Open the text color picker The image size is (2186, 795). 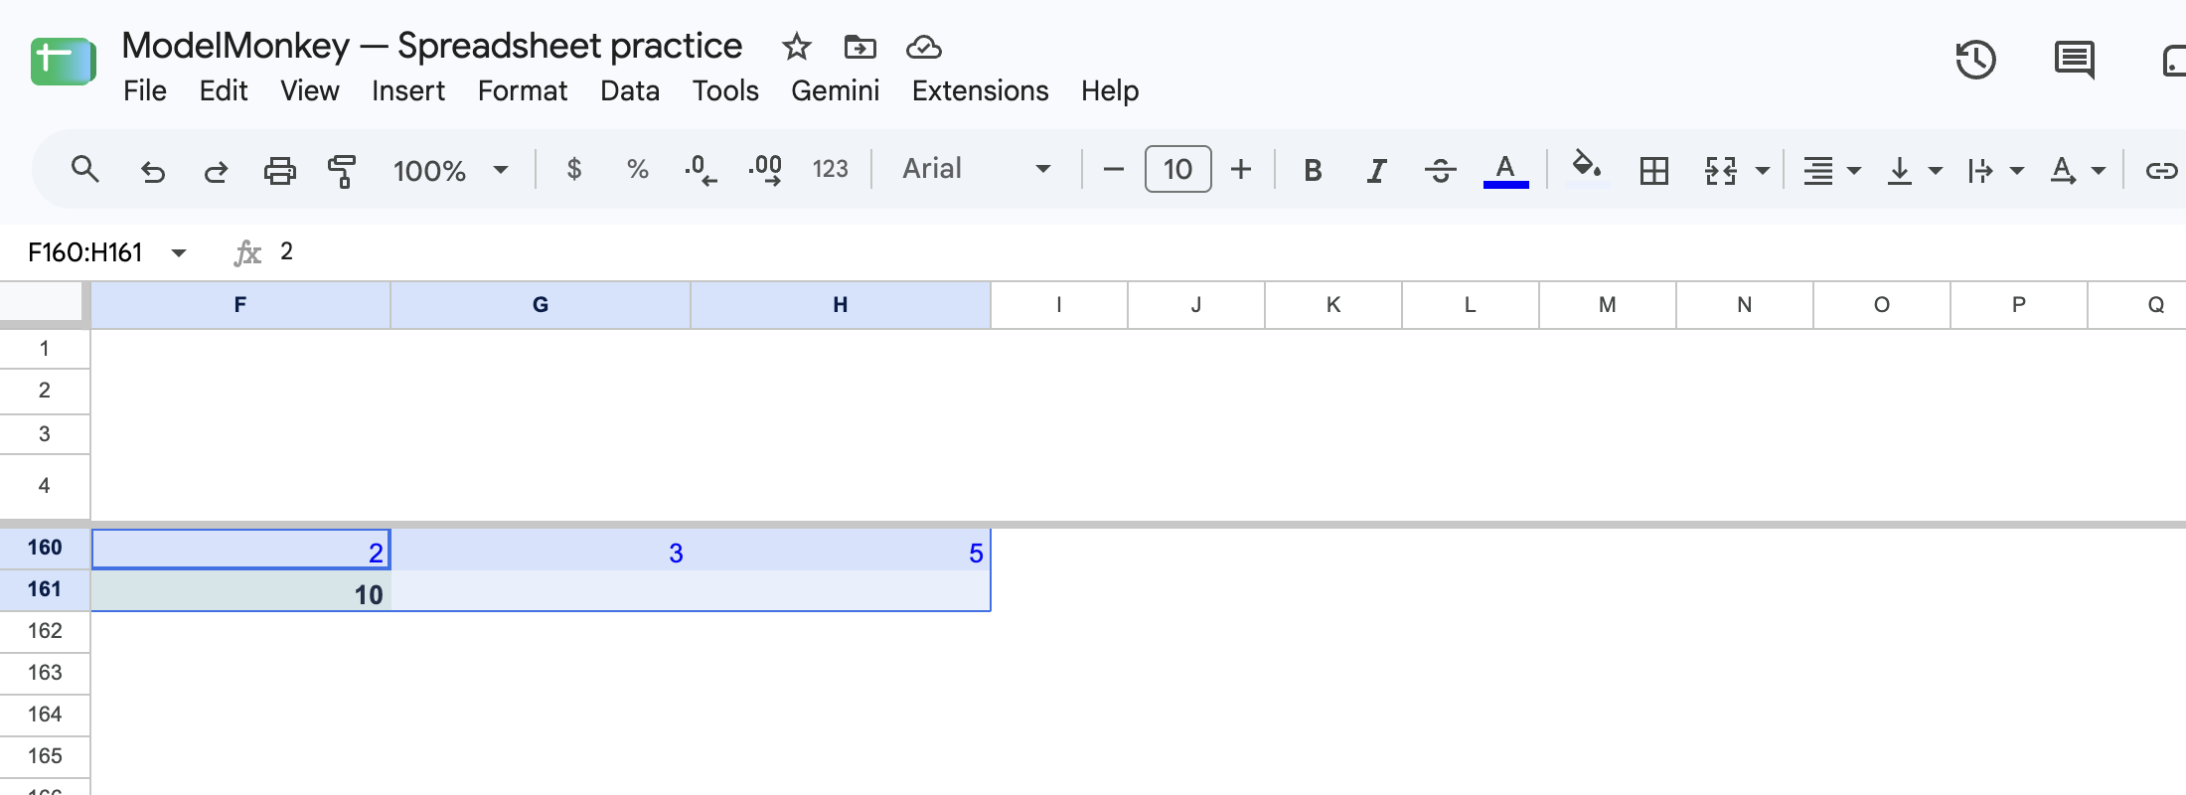(x=1505, y=171)
